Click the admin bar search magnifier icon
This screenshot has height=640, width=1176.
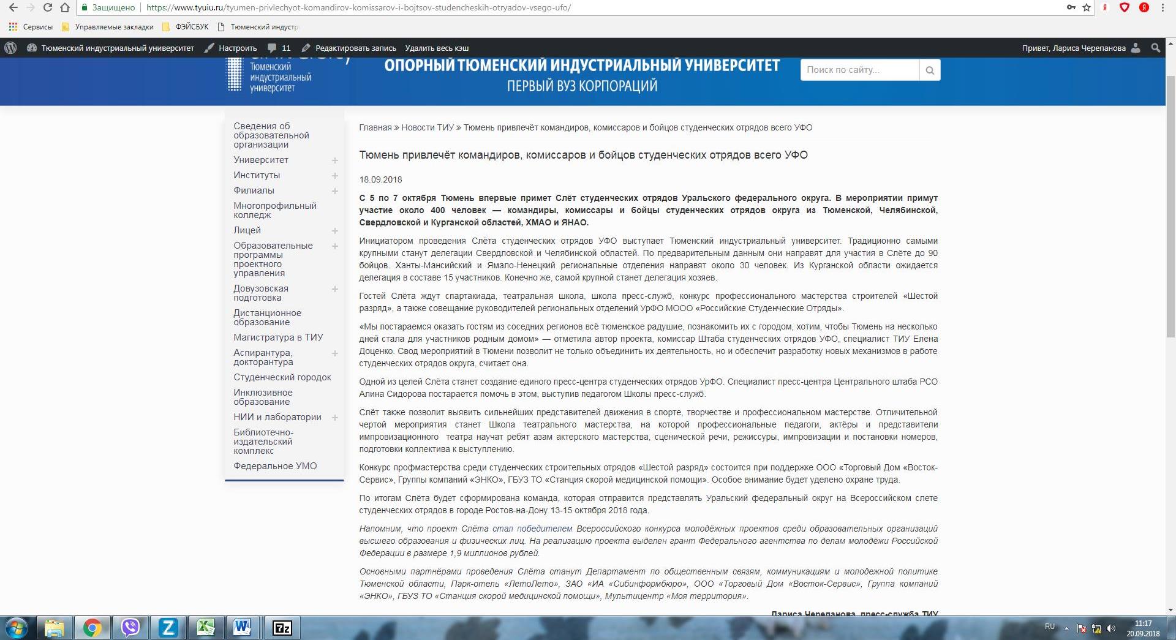coord(1155,48)
